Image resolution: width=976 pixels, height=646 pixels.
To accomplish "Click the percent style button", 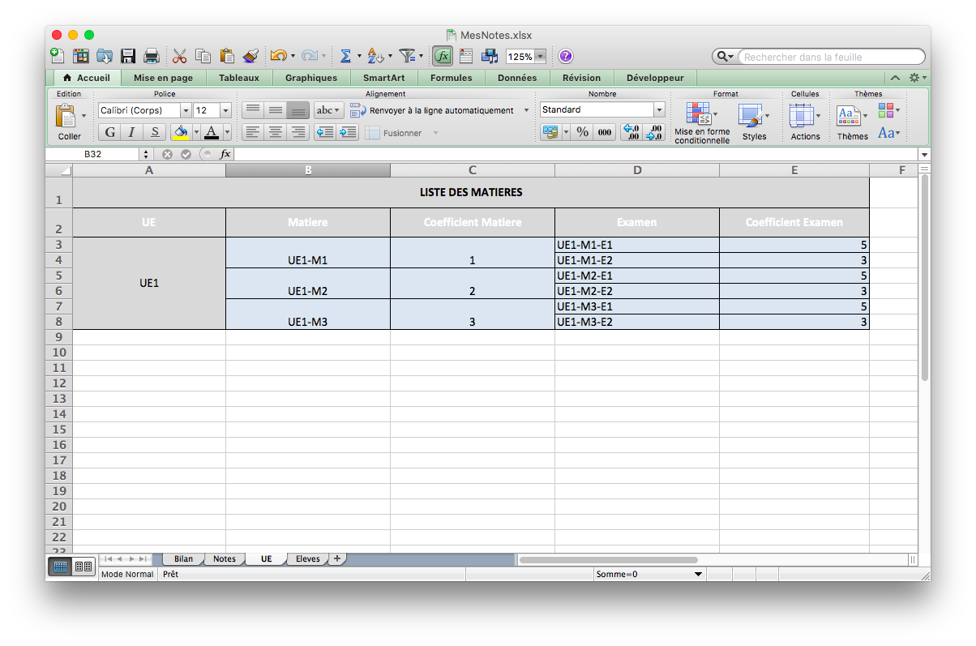I will [582, 132].
